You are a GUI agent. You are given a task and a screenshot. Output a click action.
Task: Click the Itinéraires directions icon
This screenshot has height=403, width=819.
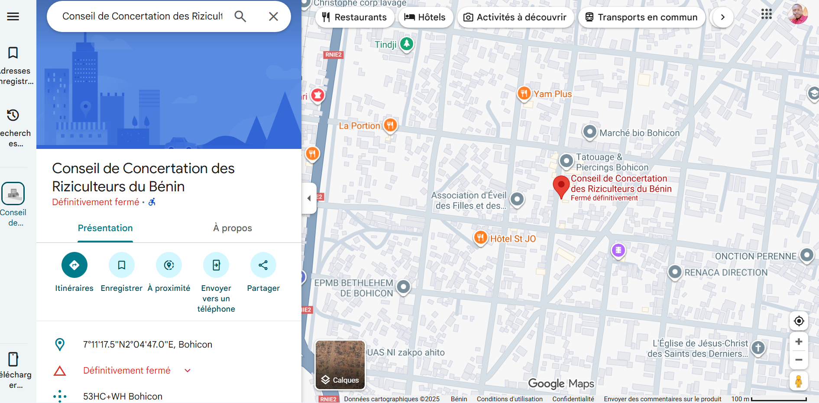pyautogui.click(x=74, y=265)
